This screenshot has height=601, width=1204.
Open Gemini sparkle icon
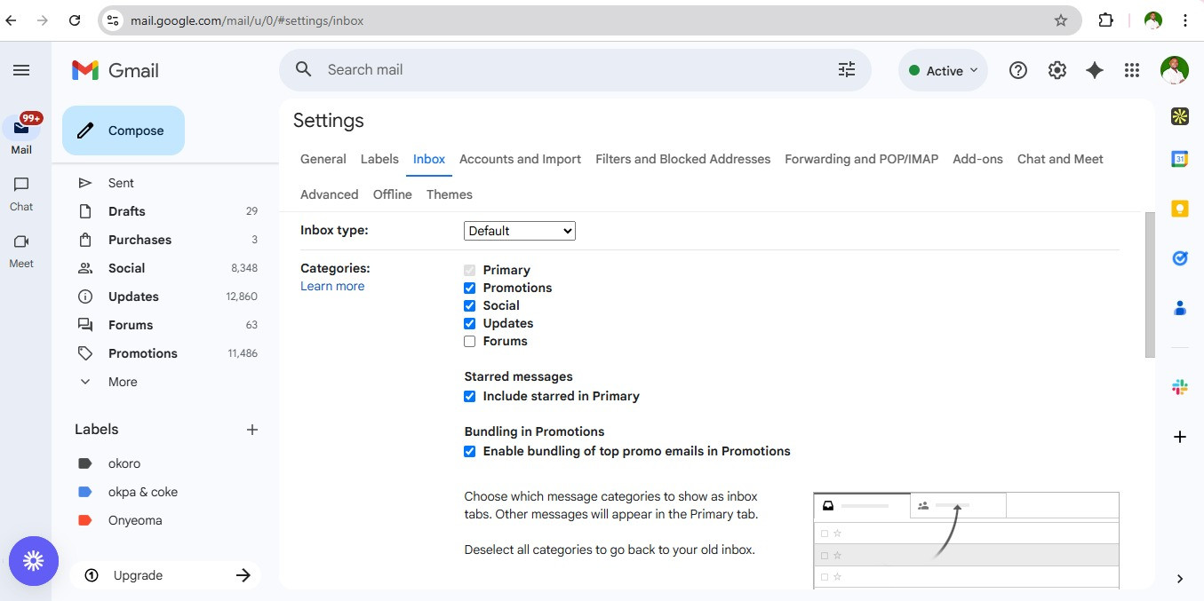1095,70
